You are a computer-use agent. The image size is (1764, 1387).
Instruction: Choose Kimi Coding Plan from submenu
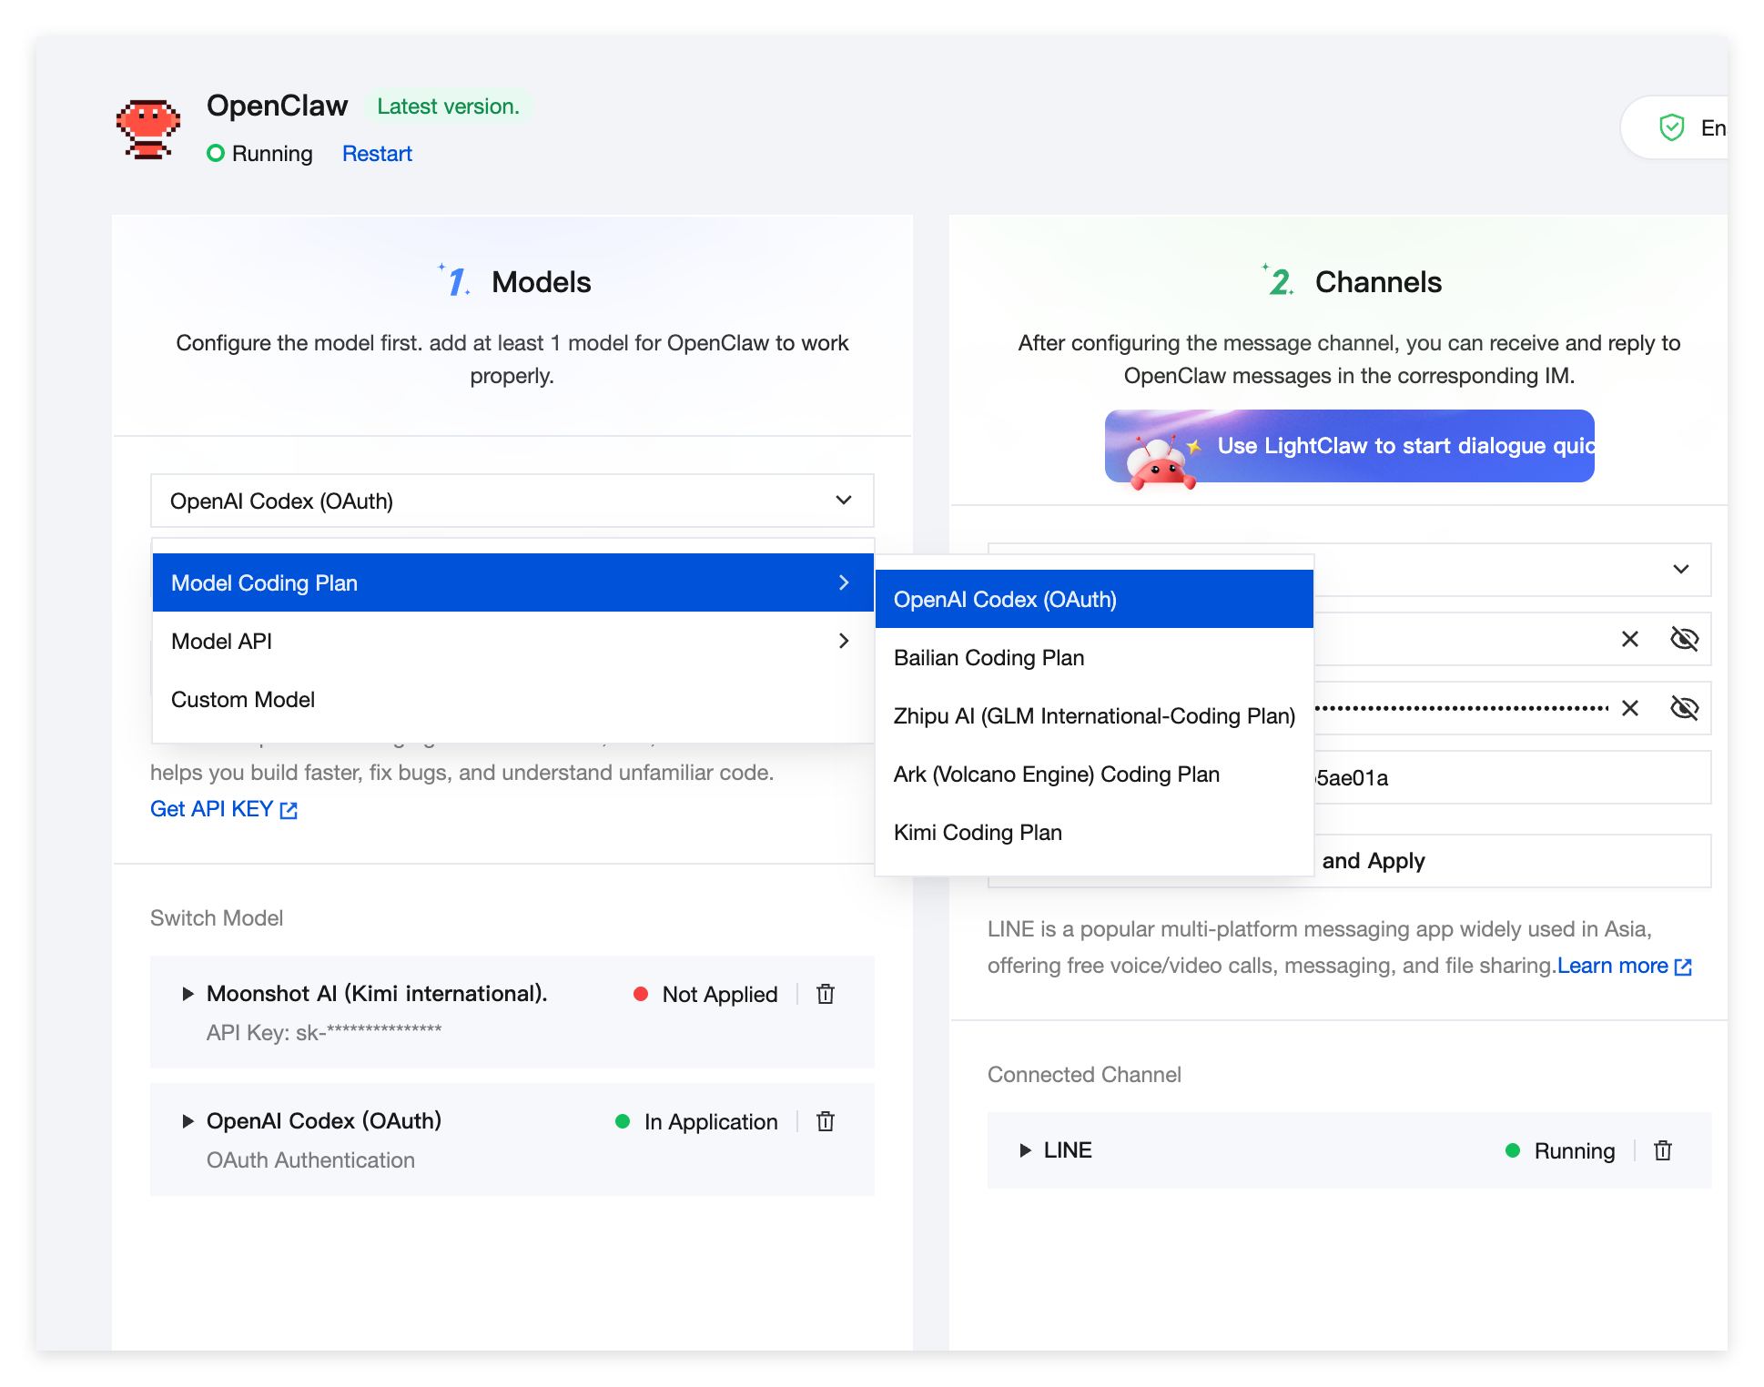pyautogui.click(x=978, y=833)
